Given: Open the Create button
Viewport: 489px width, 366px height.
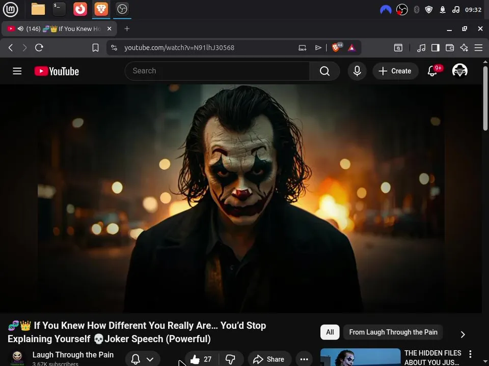Looking at the screenshot, I should (395, 71).
